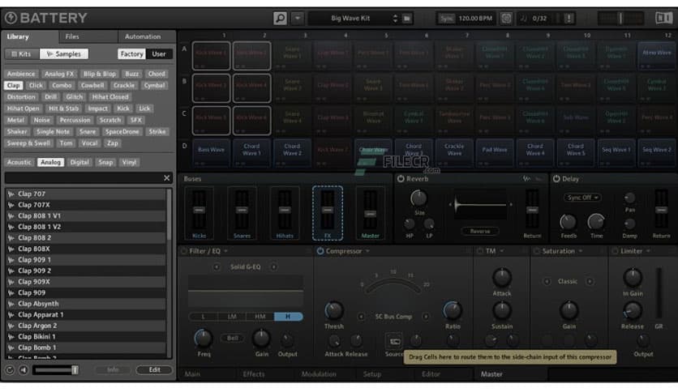Select the H band of the EQ
The image size is (678, 392).
288,317
